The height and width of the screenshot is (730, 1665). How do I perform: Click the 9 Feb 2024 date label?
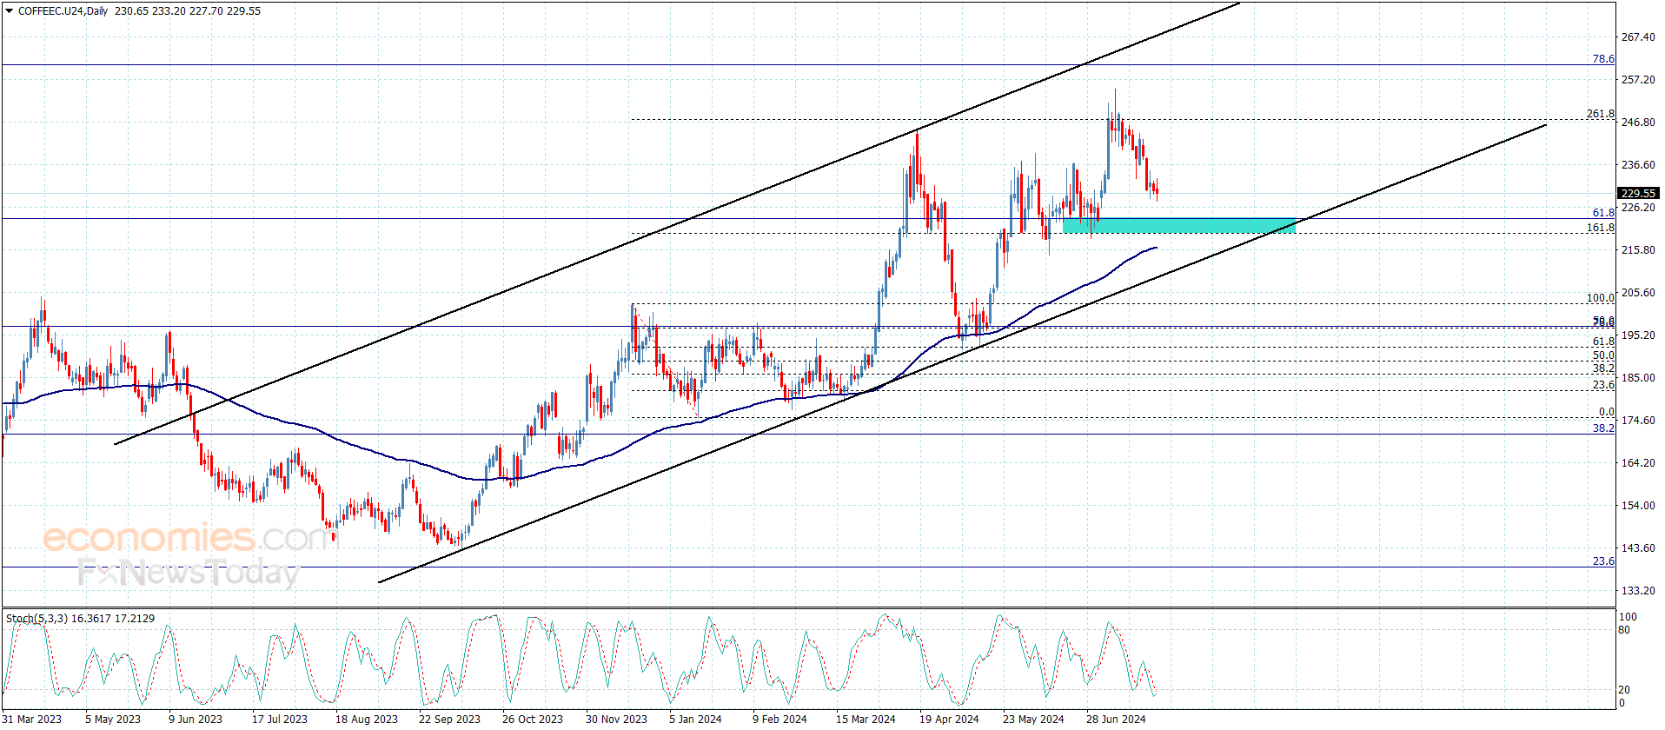779,720
